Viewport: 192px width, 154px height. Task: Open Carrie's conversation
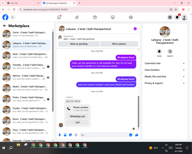pos(26,34)
